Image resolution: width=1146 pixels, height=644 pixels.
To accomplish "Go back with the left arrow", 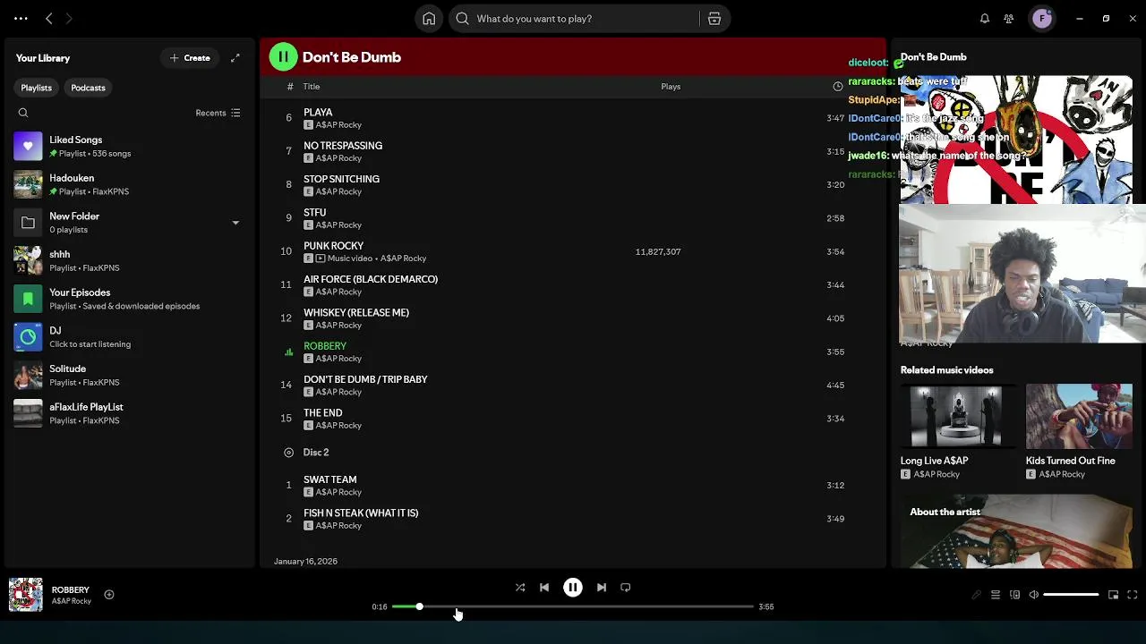I will [49, 18].
